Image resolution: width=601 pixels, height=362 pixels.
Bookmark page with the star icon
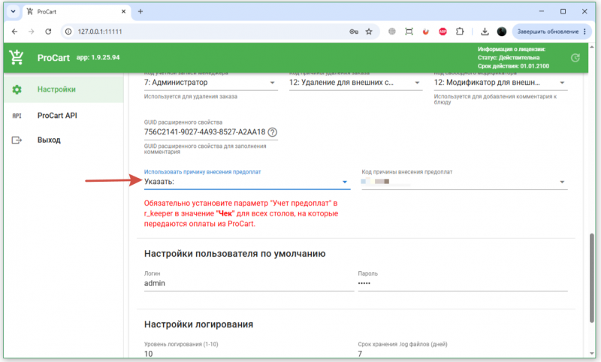[x=369, y=32]
